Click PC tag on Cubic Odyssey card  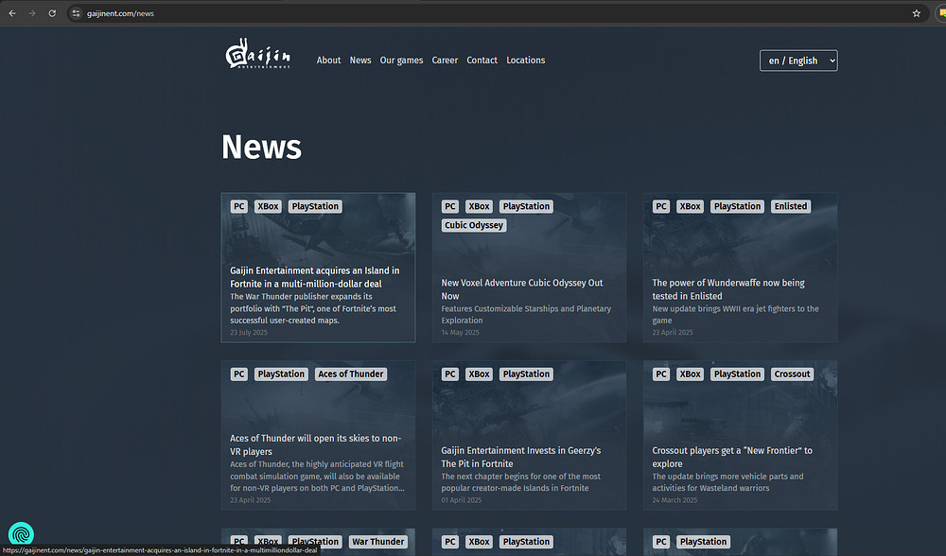click(x=450, y=206)
